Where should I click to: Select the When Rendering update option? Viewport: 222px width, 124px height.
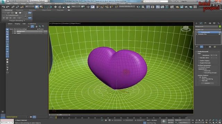(x=200, y=79)
